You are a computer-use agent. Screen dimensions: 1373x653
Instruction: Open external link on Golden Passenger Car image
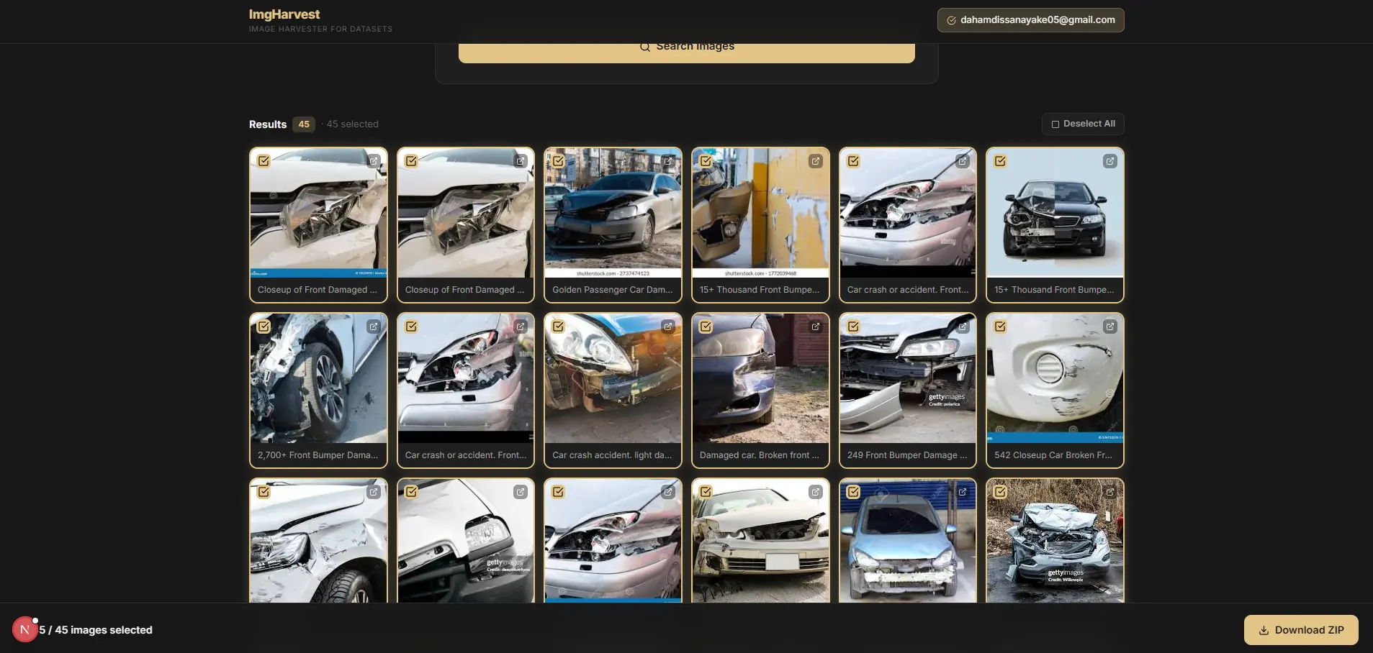[667, 161]
